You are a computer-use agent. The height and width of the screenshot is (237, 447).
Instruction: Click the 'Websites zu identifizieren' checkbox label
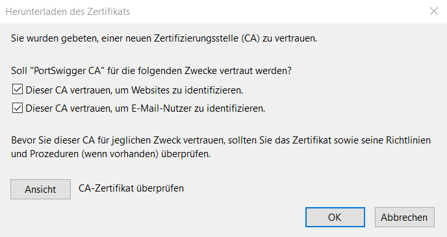coord(134,90)
